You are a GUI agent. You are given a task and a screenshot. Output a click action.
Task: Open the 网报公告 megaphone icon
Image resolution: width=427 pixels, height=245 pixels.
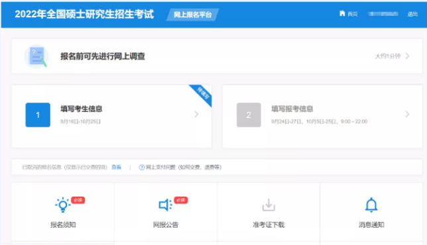pyautogui.click(x=165, y=205)
